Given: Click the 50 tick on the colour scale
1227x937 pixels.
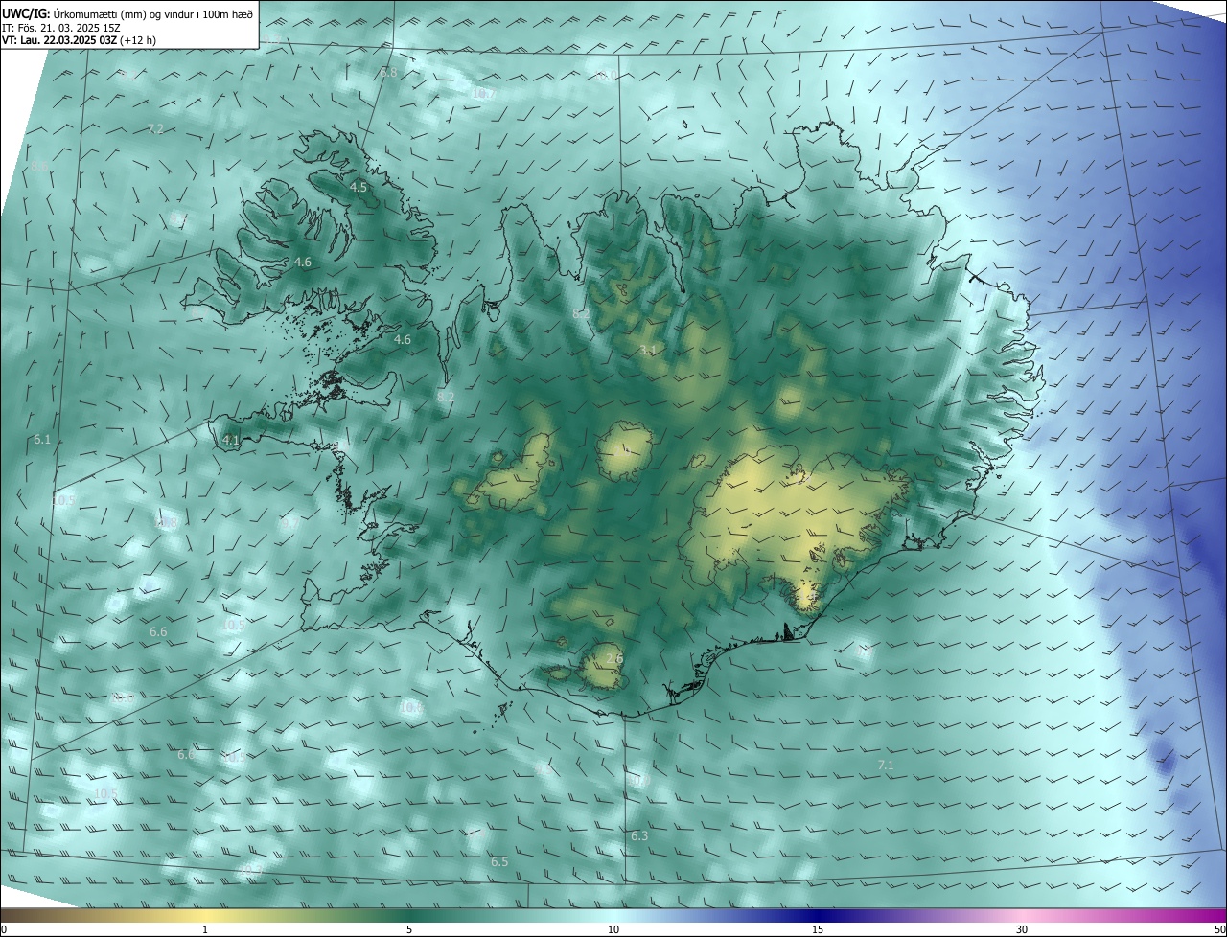Looking at the screenshot, I should click(1219, 929).
